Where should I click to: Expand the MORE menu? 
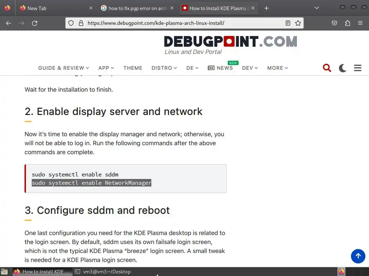click(x=277, y=68)
